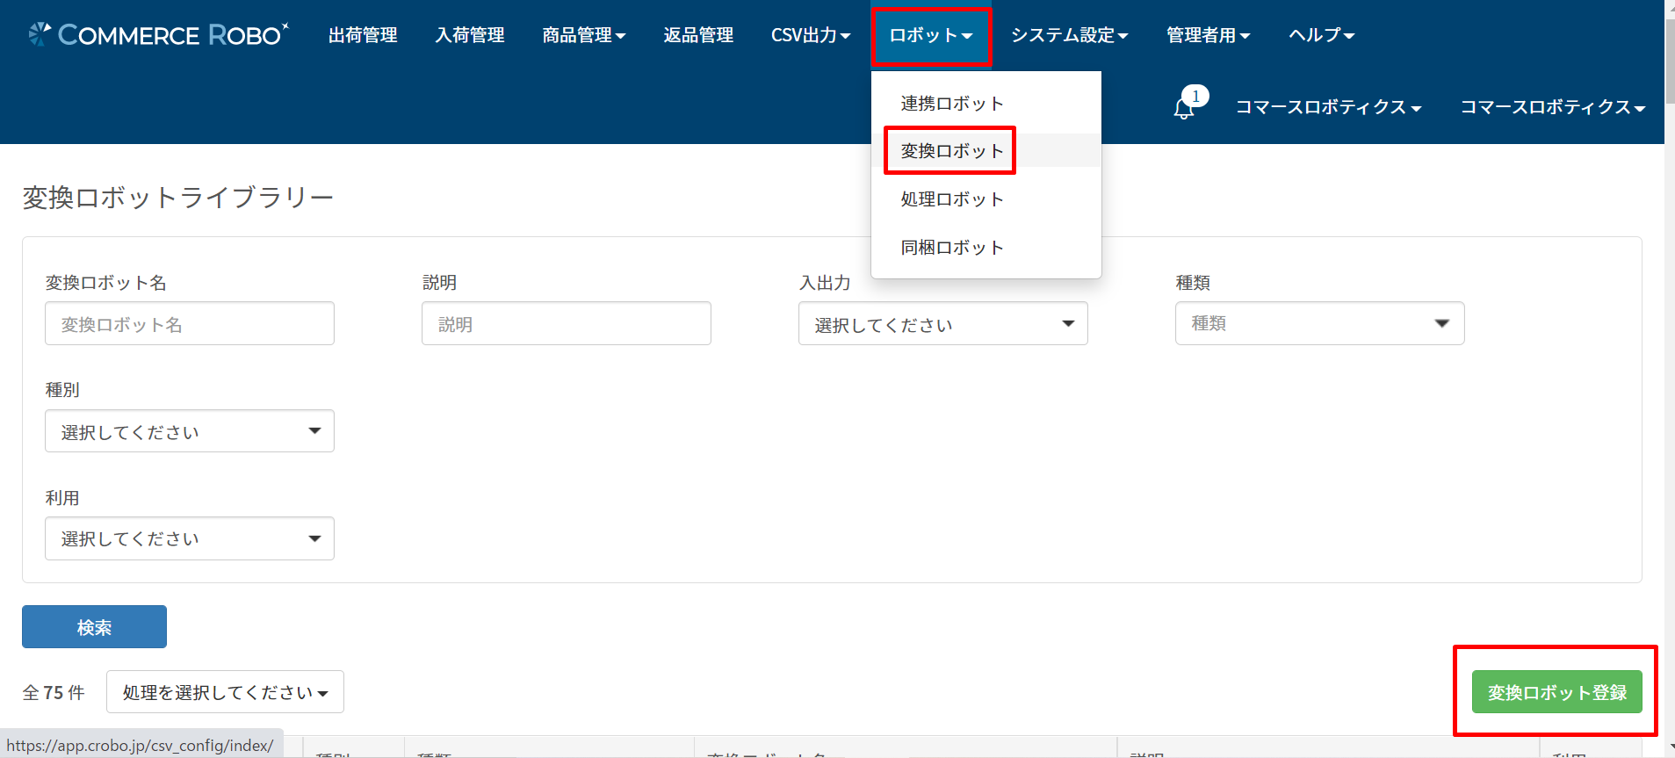Open the rightmost コマースロボティクス account dropdown
Screen dimensions: 1675x758
pos(1552,107)
